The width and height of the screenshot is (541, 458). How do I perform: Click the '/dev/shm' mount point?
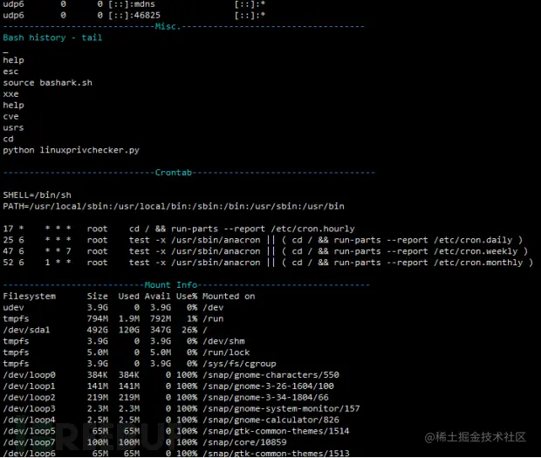[223, 341]
